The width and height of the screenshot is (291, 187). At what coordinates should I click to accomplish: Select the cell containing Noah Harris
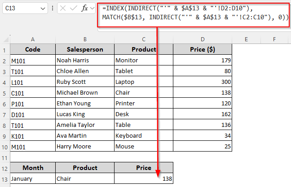click(84, 60)
